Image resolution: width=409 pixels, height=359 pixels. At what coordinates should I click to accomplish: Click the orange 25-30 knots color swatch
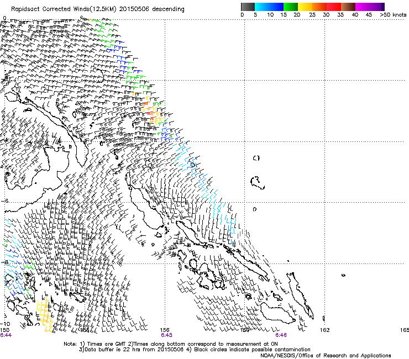319,7
